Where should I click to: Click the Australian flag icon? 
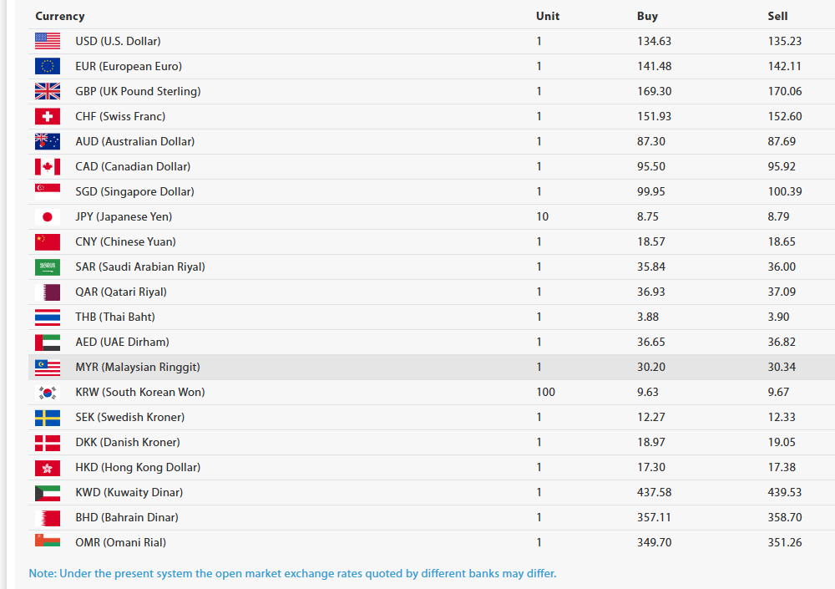pyautogui.click(x=48, y=141)
